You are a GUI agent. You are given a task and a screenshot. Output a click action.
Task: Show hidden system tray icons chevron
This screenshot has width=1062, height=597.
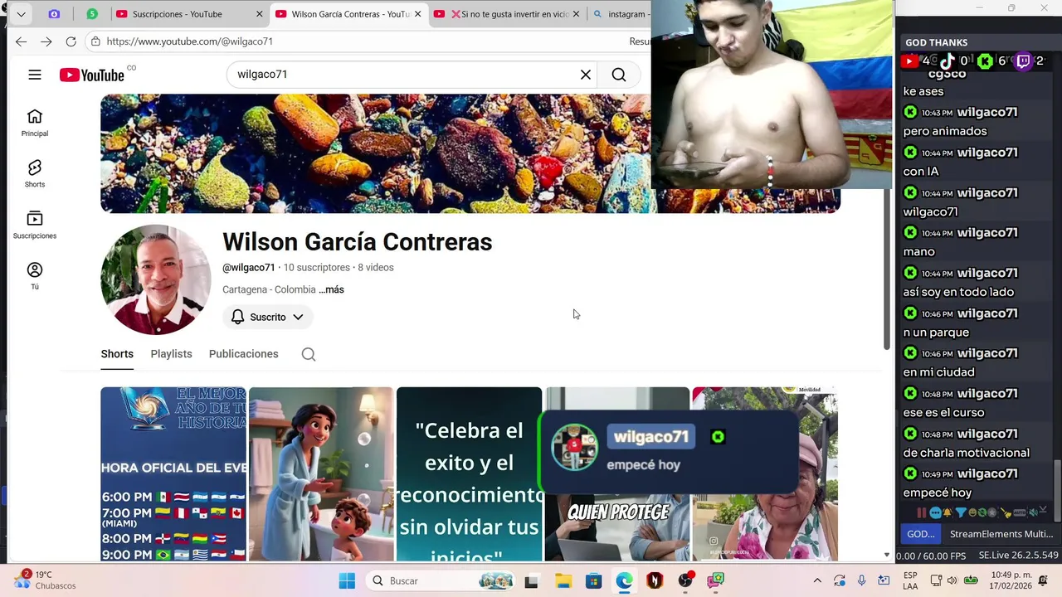tap(817, 580)
